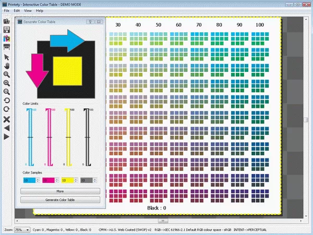This screenshot has height=235, width=313.
Task: Click column header '90' in color table
Action: coord(239,25)
